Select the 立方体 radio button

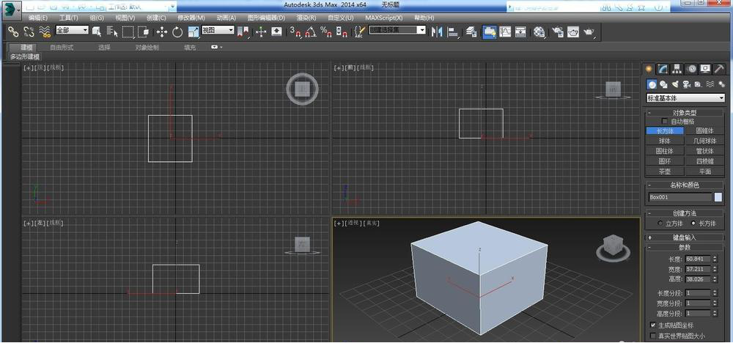(660, 224)
